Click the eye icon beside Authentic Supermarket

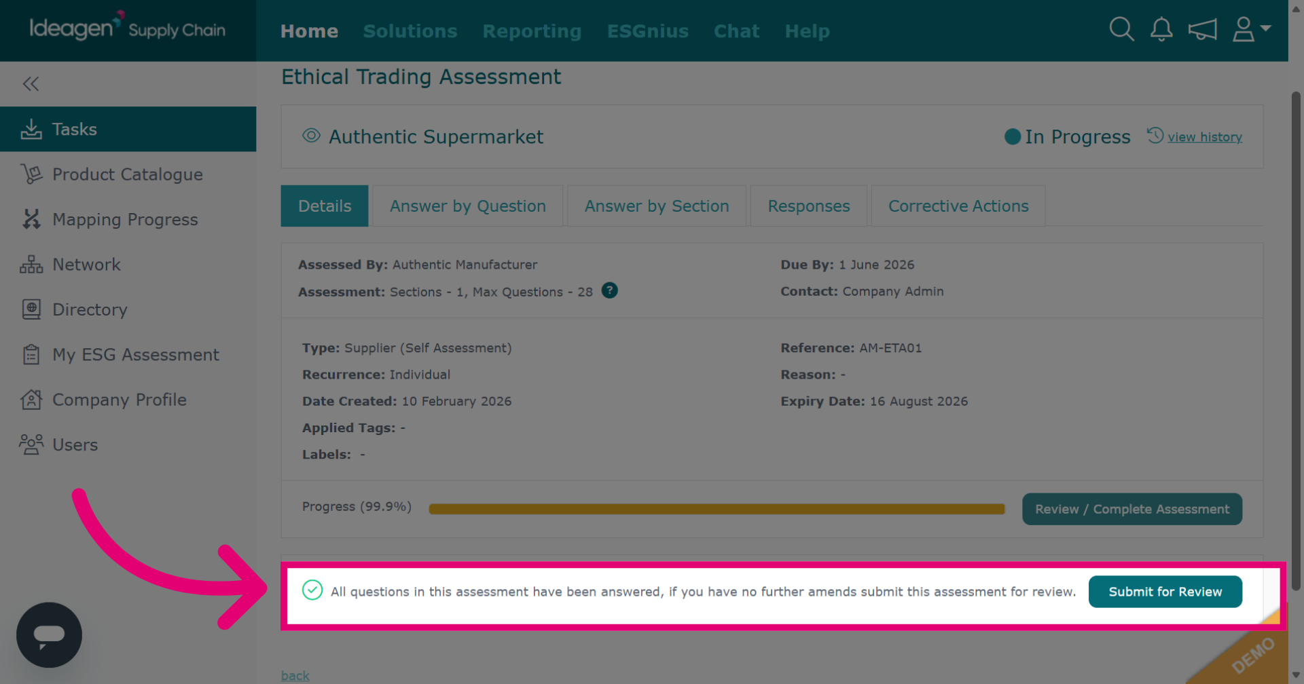pos(311,136)
